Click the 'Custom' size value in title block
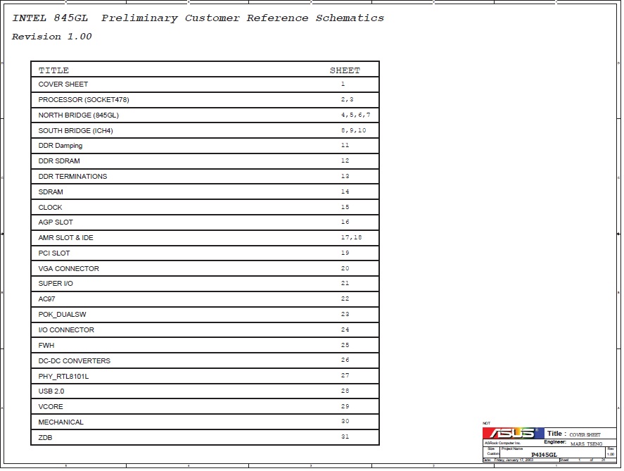Screen dimensions: 624x471 coord(493,454)
